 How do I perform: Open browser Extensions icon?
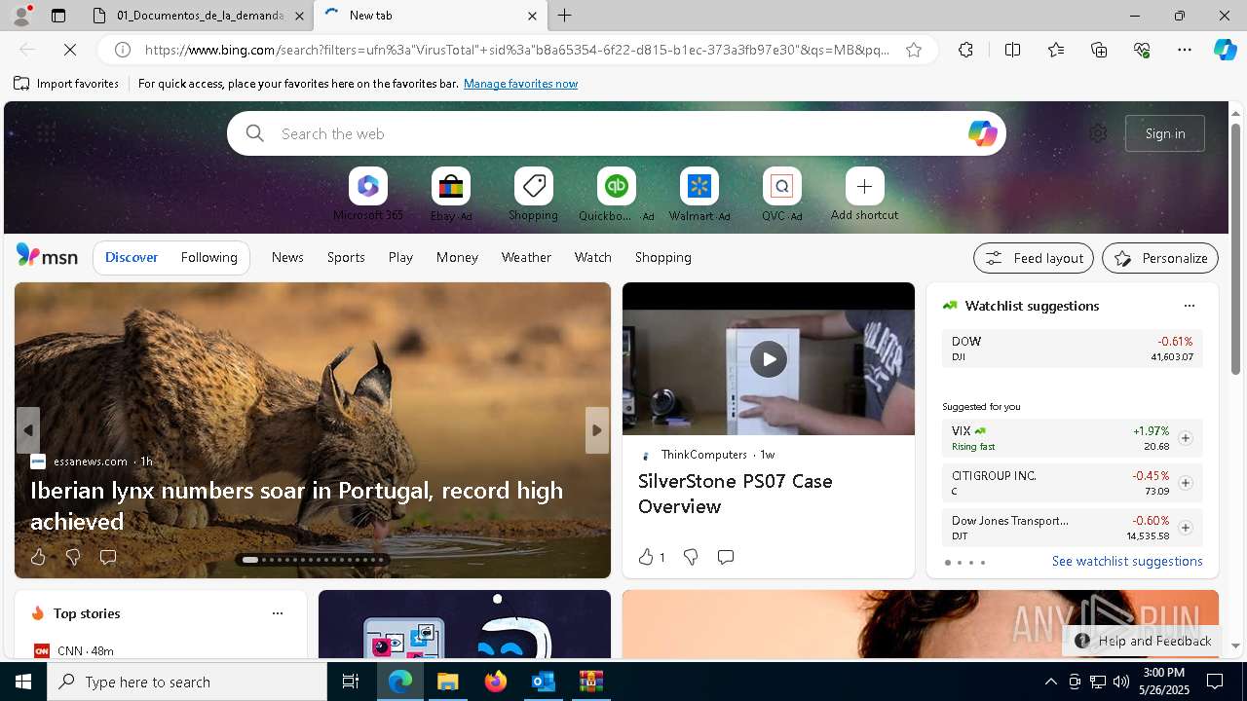(965, 50)
